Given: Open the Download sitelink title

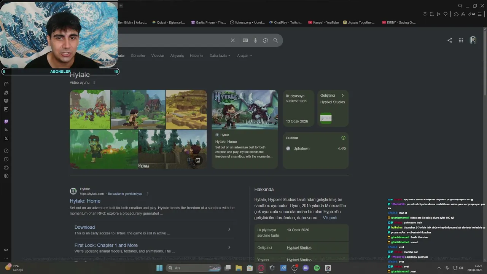Looking at the screenshot, I should [x=84, y=227].
